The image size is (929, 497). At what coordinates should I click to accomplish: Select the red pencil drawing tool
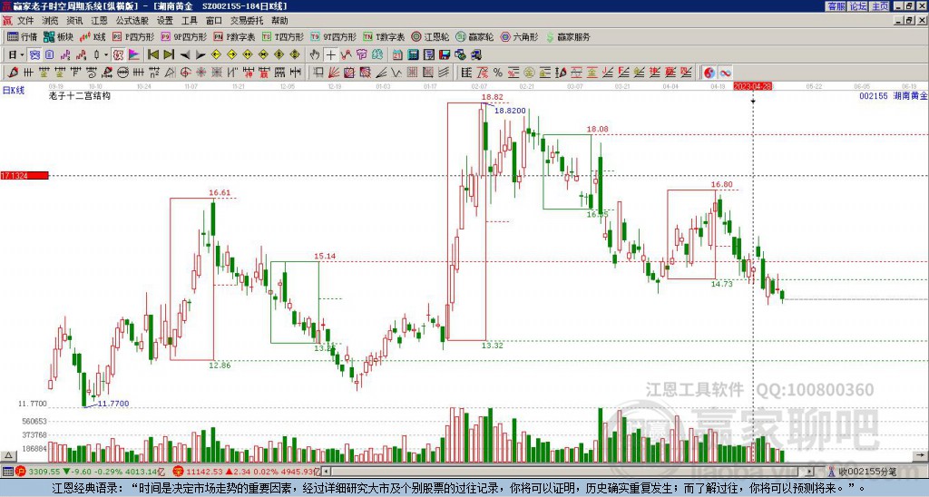click(13, 73)
